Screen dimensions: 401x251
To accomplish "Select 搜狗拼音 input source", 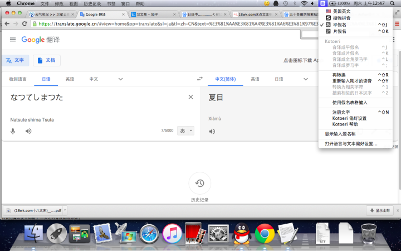I will point(355,18).
